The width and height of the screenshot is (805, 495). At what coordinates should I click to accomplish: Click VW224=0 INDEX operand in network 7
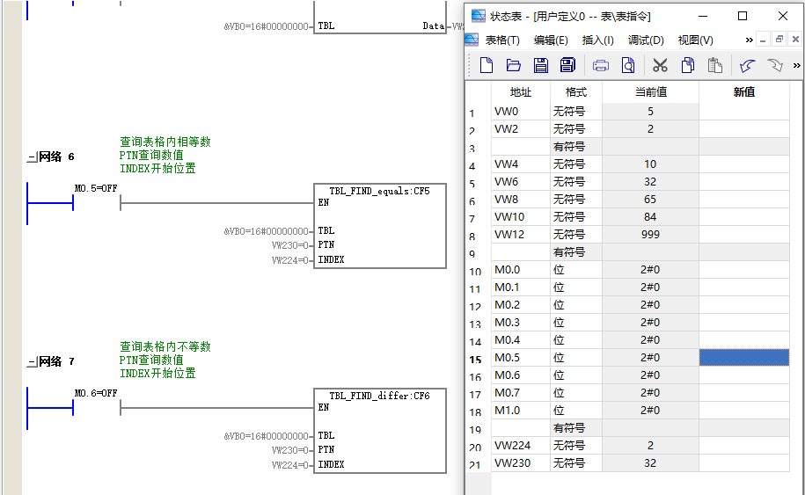289,465
